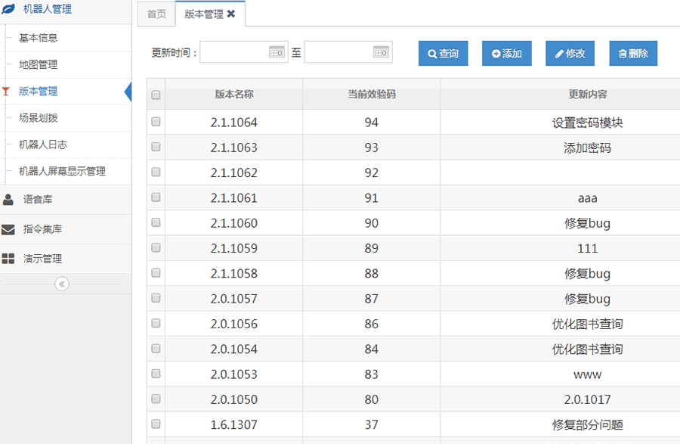This screenshot has height=444, width=680.
Task: Close the 版本管理 tab with X icon
Action: (231, 14)
